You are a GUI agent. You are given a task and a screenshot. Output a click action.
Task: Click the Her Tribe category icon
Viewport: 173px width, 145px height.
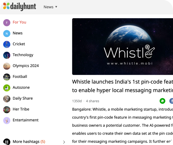pyautogui.click(x=7, y=110)
